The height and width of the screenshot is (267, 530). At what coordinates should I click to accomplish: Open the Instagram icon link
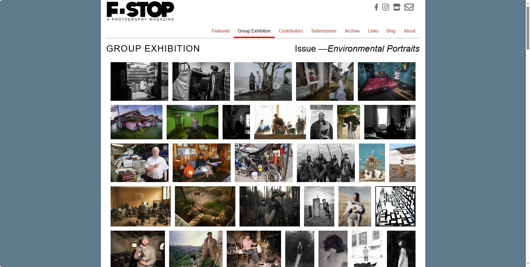coord(386,7)
